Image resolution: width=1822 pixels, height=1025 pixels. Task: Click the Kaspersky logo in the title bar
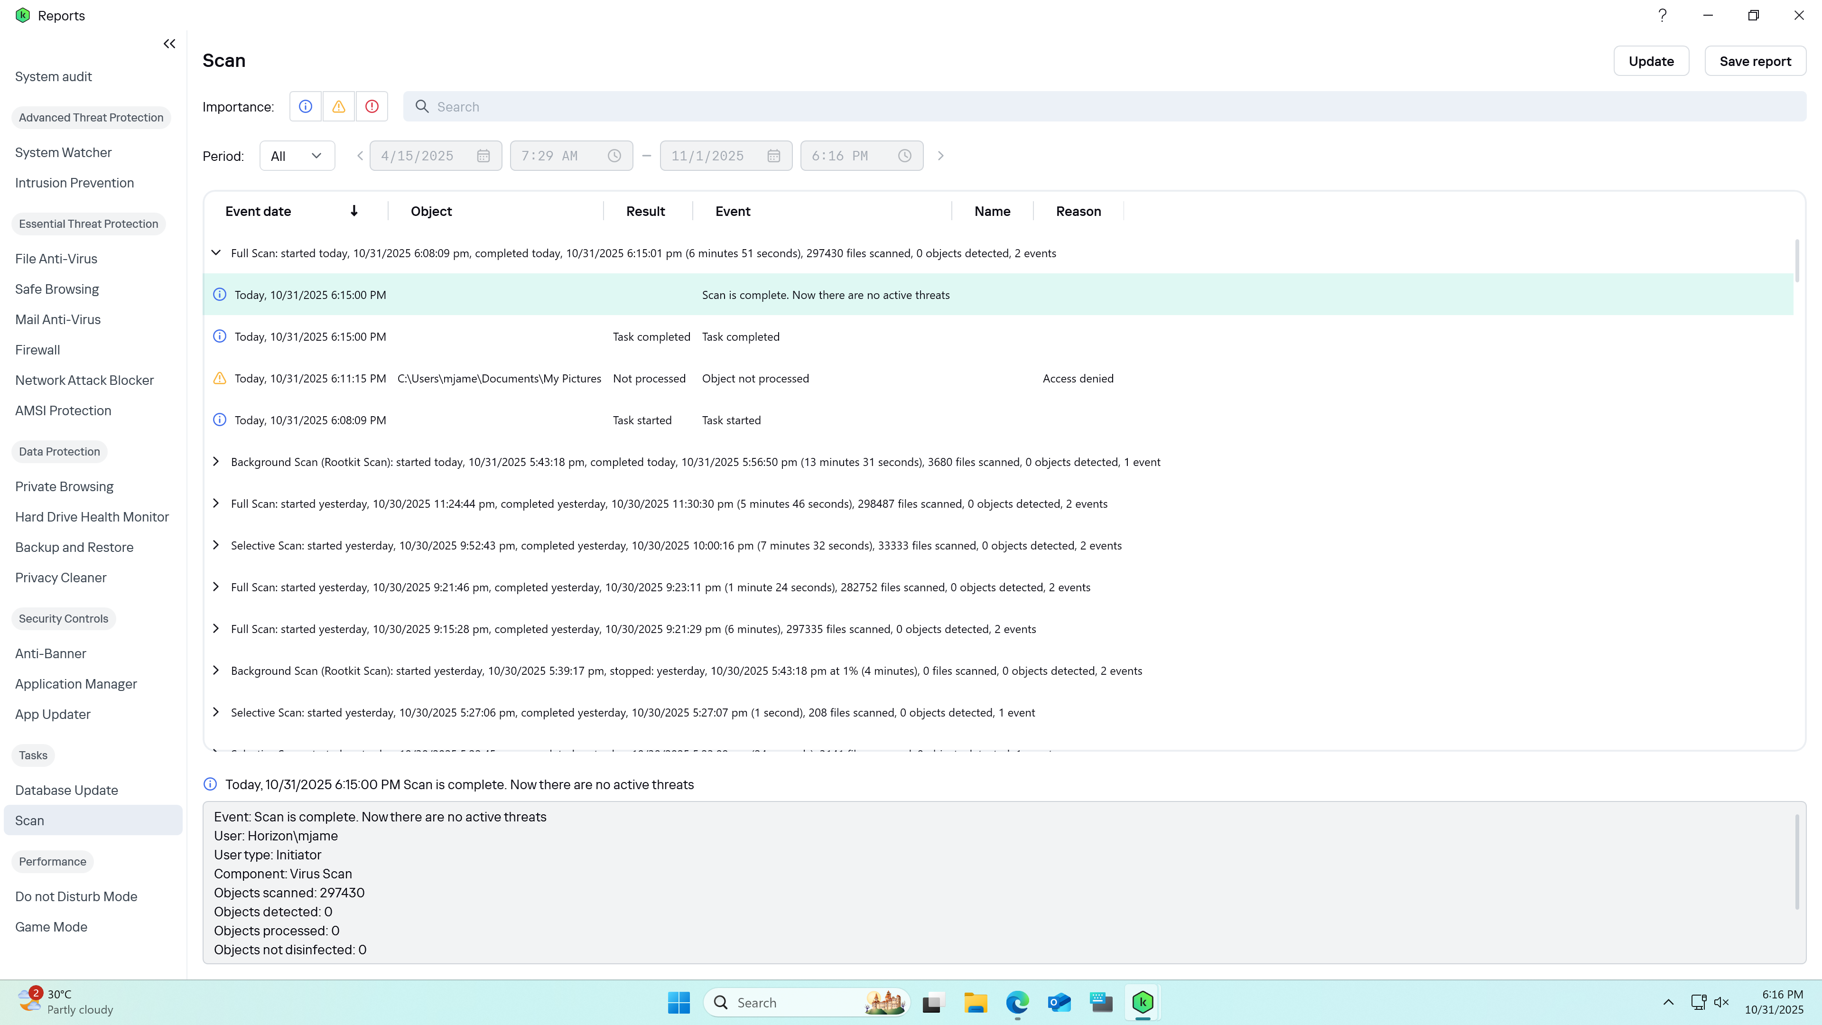click(x=23, y=16)
